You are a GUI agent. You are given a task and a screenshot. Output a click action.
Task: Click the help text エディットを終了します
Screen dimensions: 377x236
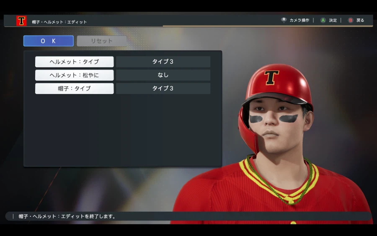tap(88, 216)
